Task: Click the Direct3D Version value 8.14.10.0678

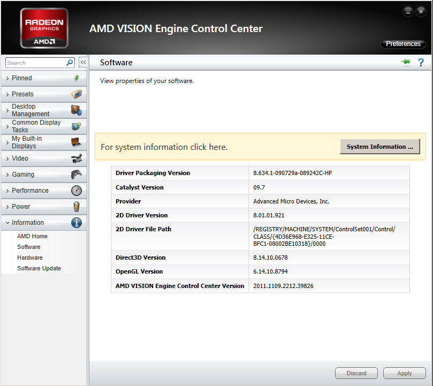Action: pos(270,258)
